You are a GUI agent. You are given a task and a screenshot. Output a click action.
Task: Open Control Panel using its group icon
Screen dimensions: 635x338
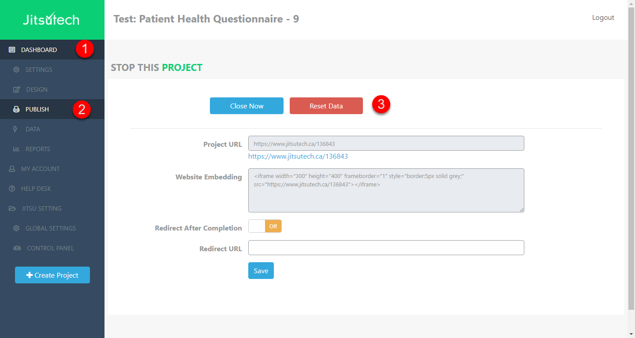(16, 248)
